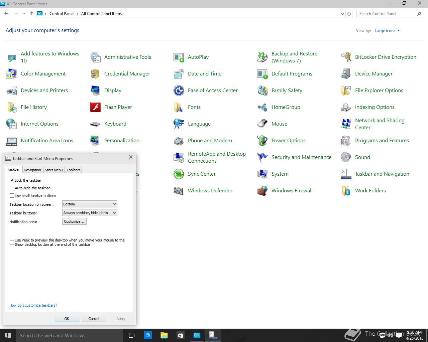Open the Display icon
The width and height of the screenshot is (428, 342).
point(95,91)
